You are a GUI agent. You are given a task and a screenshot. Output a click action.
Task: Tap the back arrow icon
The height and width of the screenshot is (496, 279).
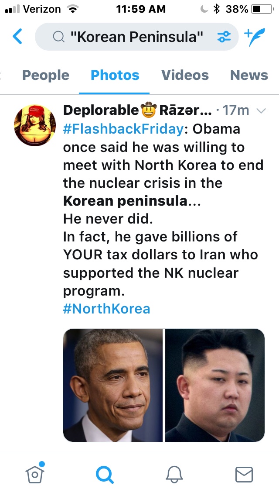17,37
